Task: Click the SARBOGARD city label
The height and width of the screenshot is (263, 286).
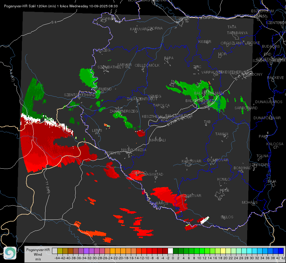Action: click(246, 108)
